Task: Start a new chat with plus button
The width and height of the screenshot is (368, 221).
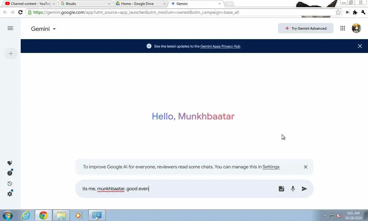Action: [x=11, y=54]
